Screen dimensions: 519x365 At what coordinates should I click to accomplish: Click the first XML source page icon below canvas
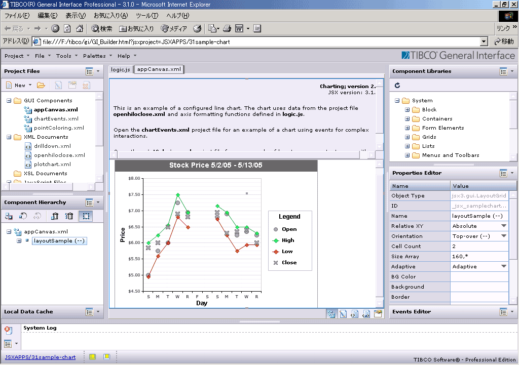[354, 314]
